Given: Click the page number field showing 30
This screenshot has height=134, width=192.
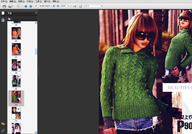Looking at the screenshot, I should click(36, 6).
